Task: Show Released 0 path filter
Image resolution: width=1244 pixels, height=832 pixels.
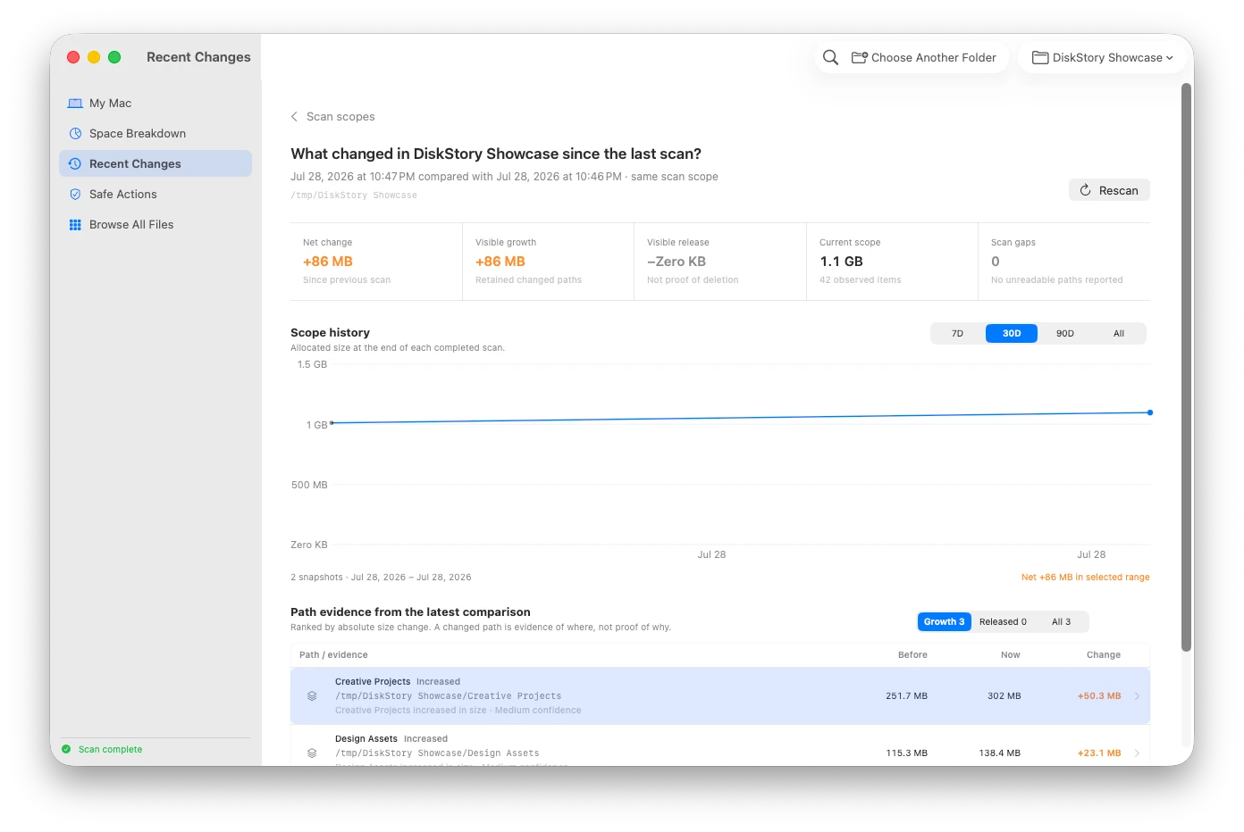Action: click(x=1003, y=622)
